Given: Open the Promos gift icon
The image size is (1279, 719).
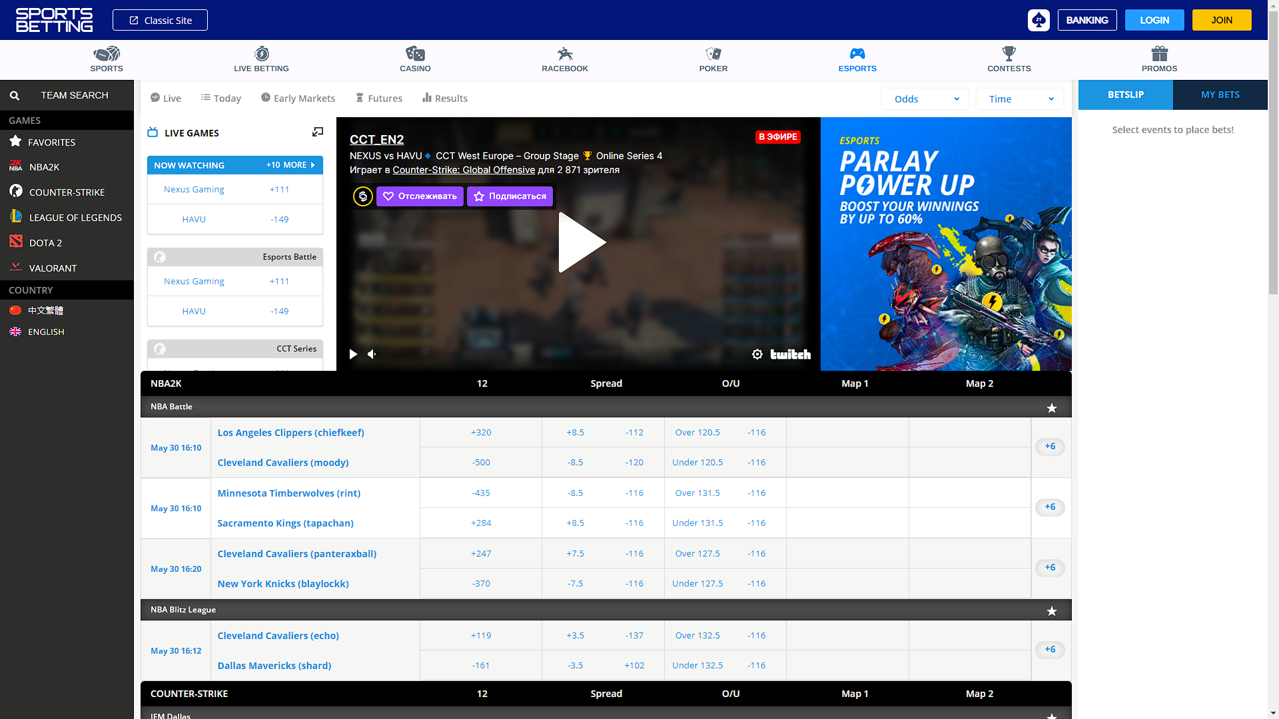Looking at the screenshot, I should click(x=1159, y=54).
